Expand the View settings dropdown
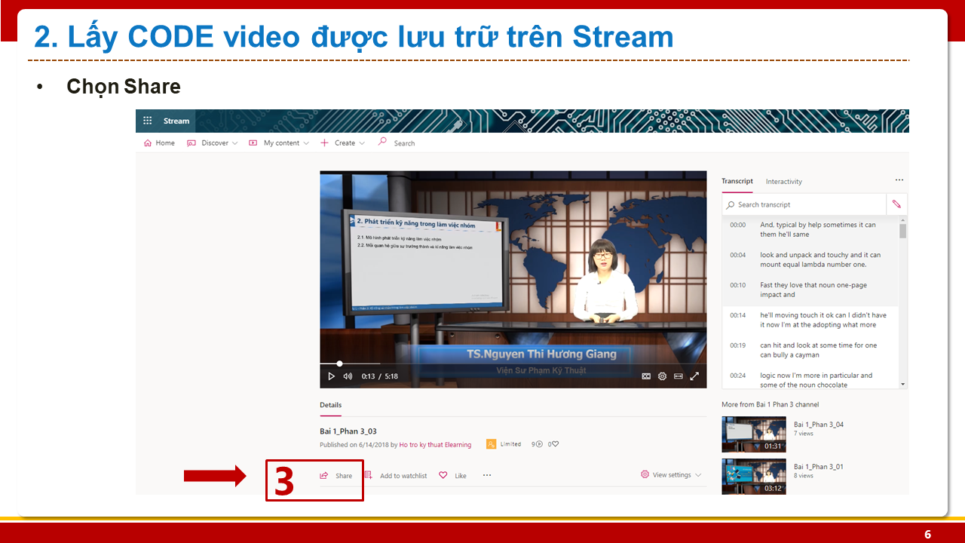 click(671, 475)
